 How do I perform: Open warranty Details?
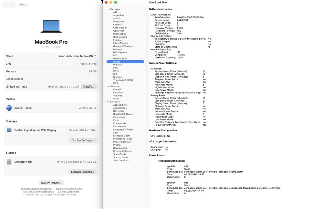(x=89, y=87)
